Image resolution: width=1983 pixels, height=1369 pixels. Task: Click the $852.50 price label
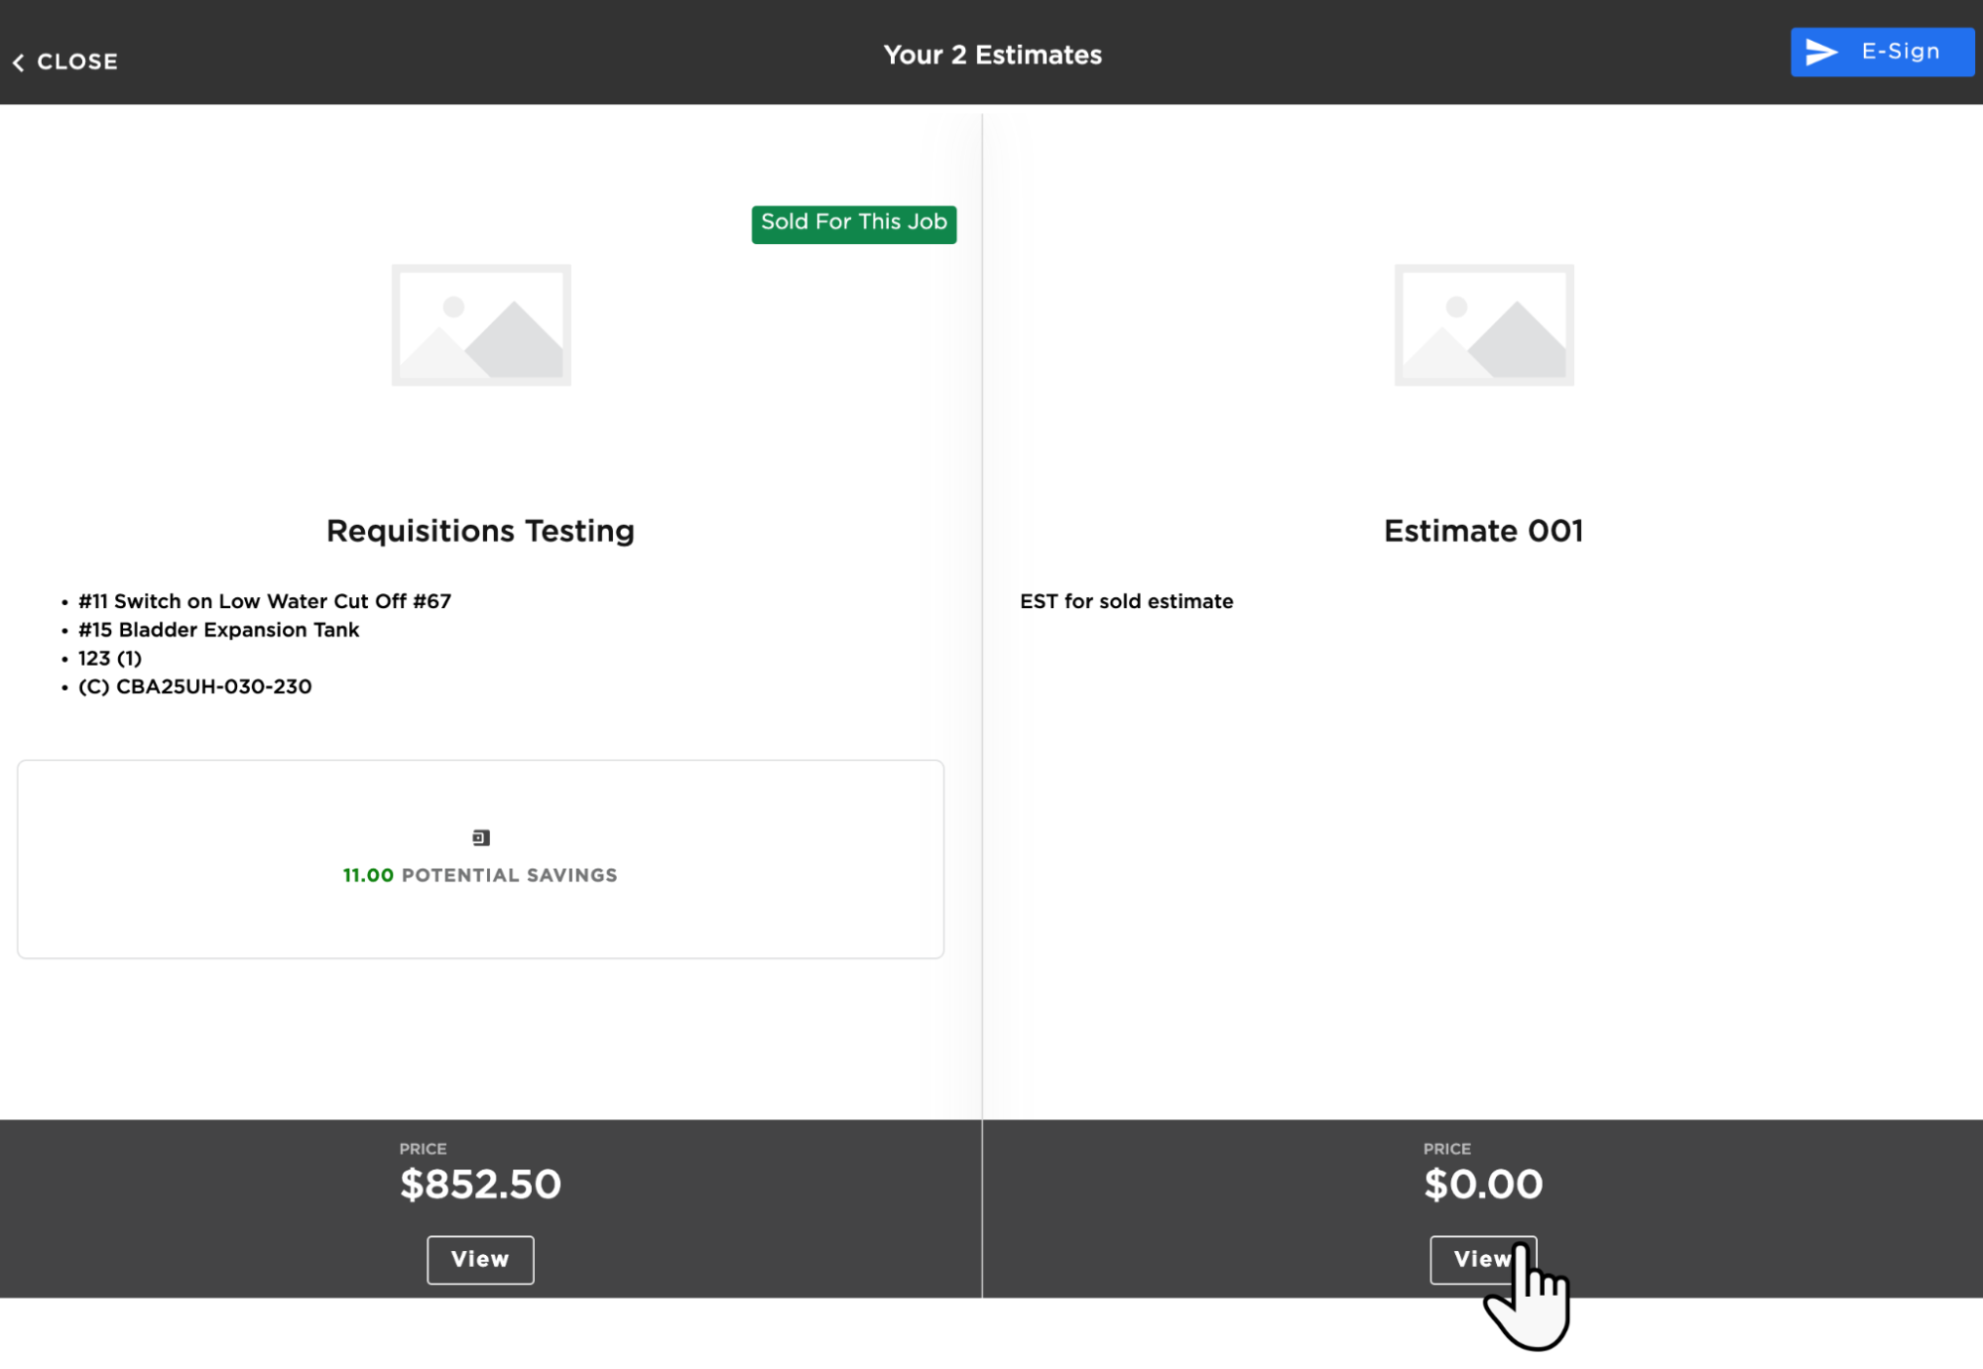point(480,1183)
